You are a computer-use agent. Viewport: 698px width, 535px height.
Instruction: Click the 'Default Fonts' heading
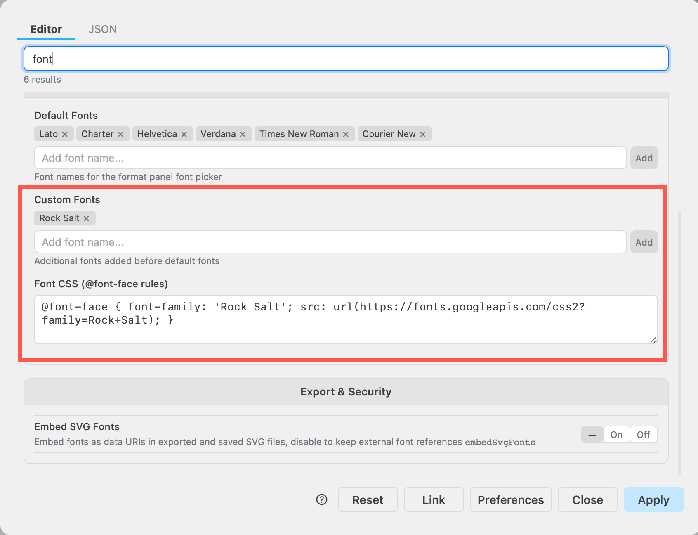(x=66, y=116)
